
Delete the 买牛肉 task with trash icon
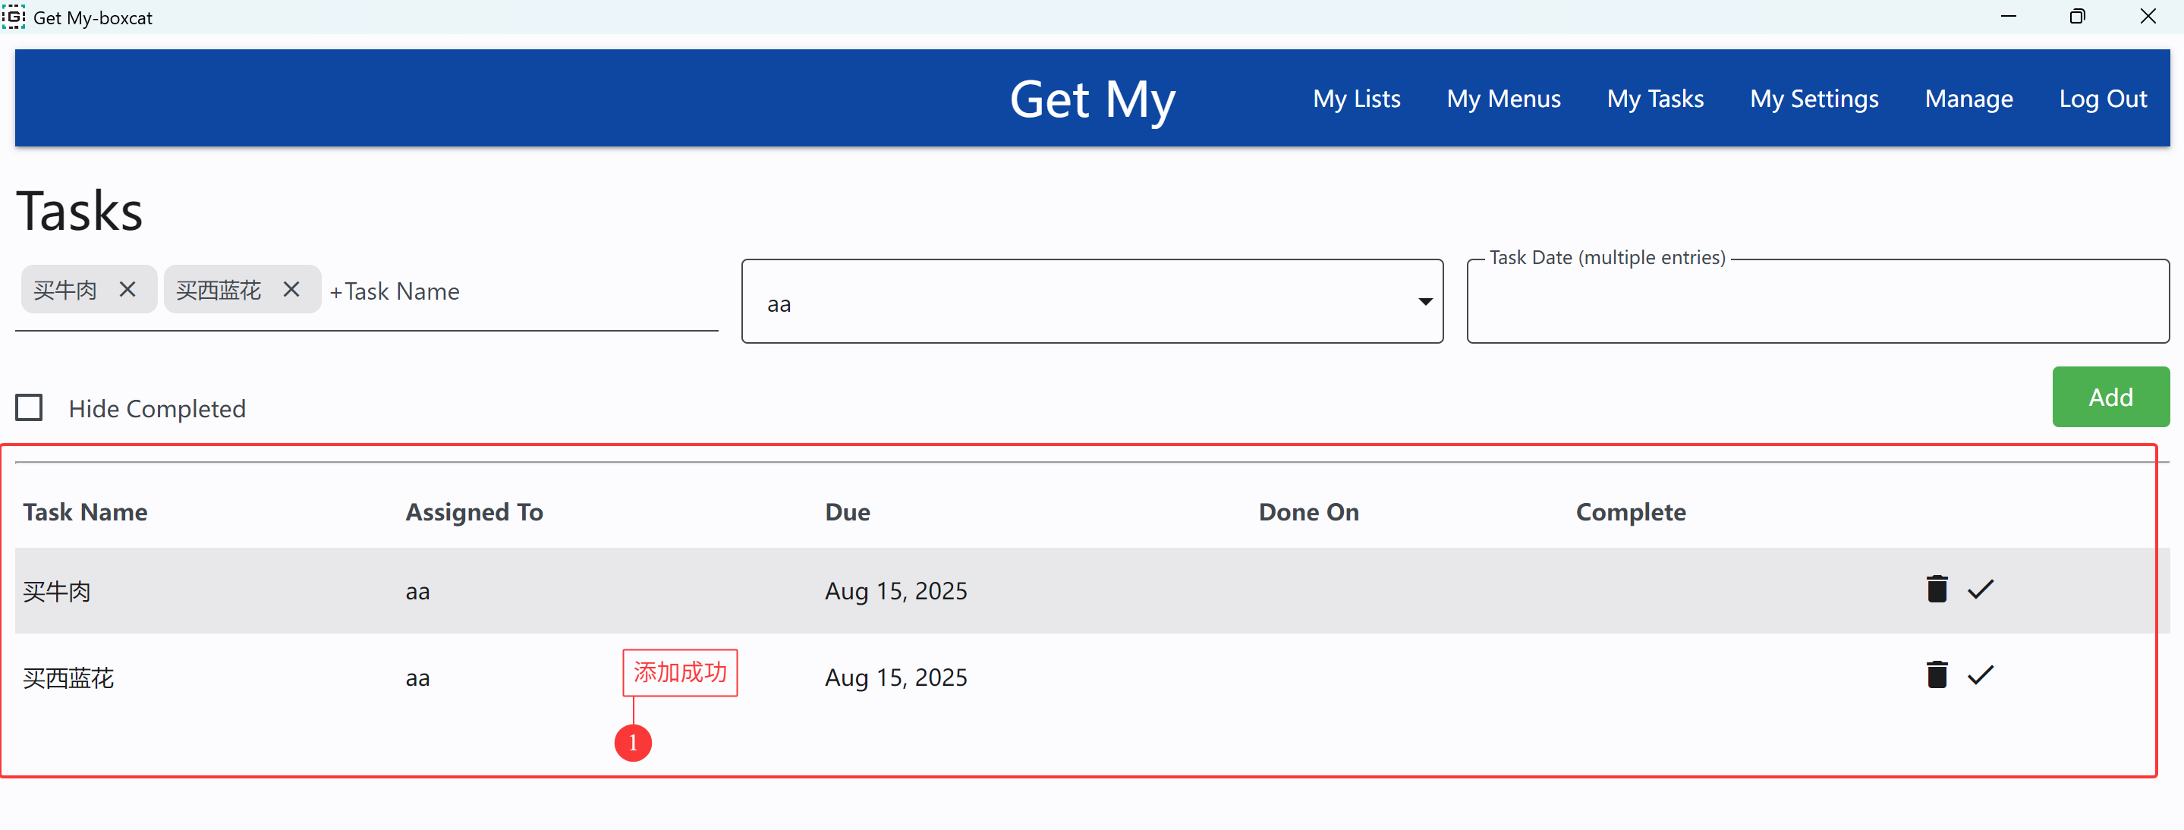[1937, 589]
